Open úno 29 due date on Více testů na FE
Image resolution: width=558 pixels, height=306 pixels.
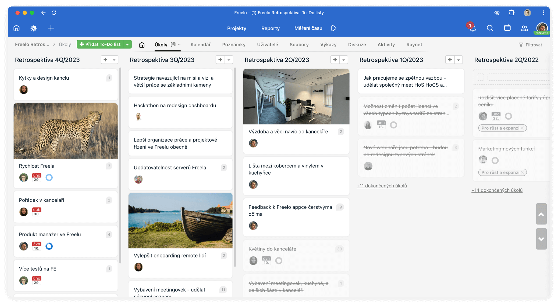[x=37, y=281]
